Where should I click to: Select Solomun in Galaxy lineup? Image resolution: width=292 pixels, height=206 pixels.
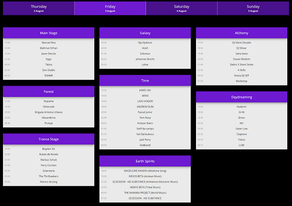[145, 54]
